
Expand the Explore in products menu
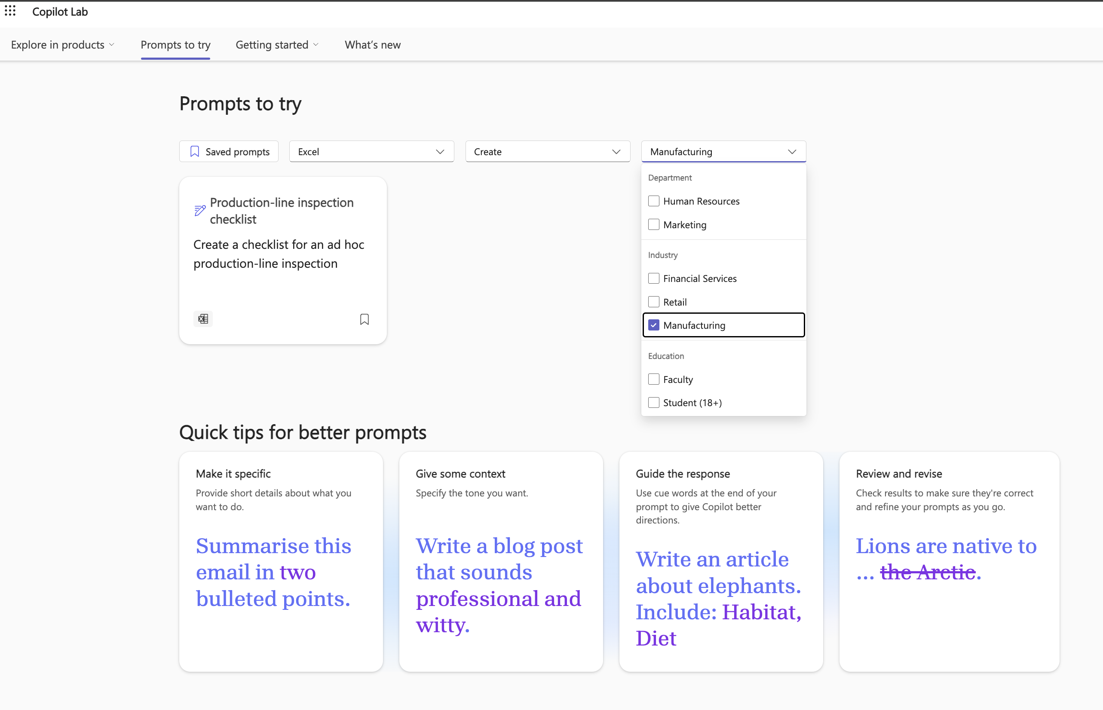point(62,45)
